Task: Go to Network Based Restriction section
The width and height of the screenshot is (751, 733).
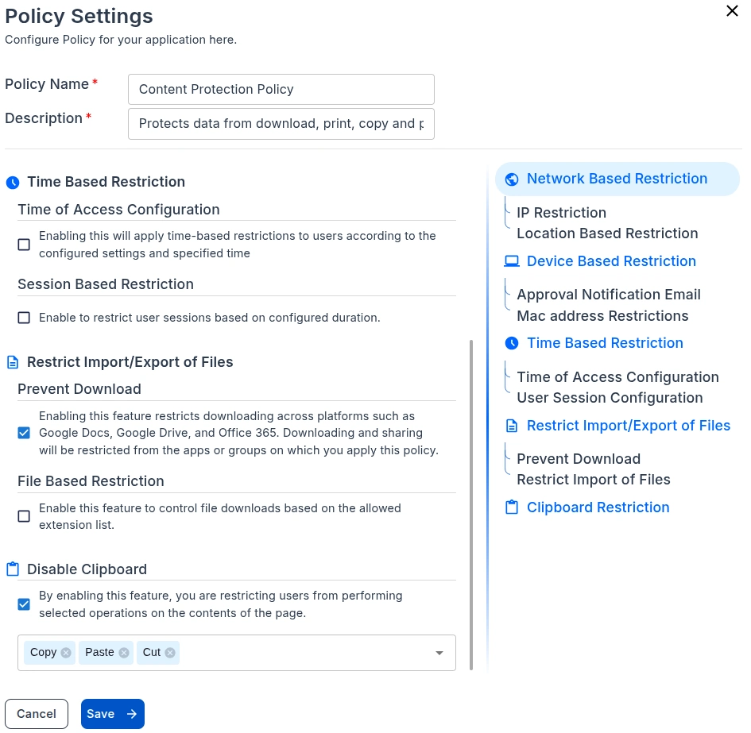Action: click(x=617, y=179)
